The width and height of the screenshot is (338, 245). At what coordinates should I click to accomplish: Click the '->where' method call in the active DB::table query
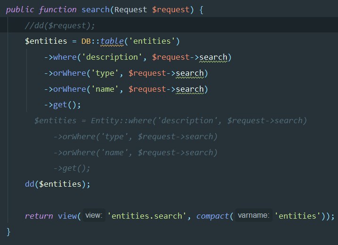coord(60,57)
